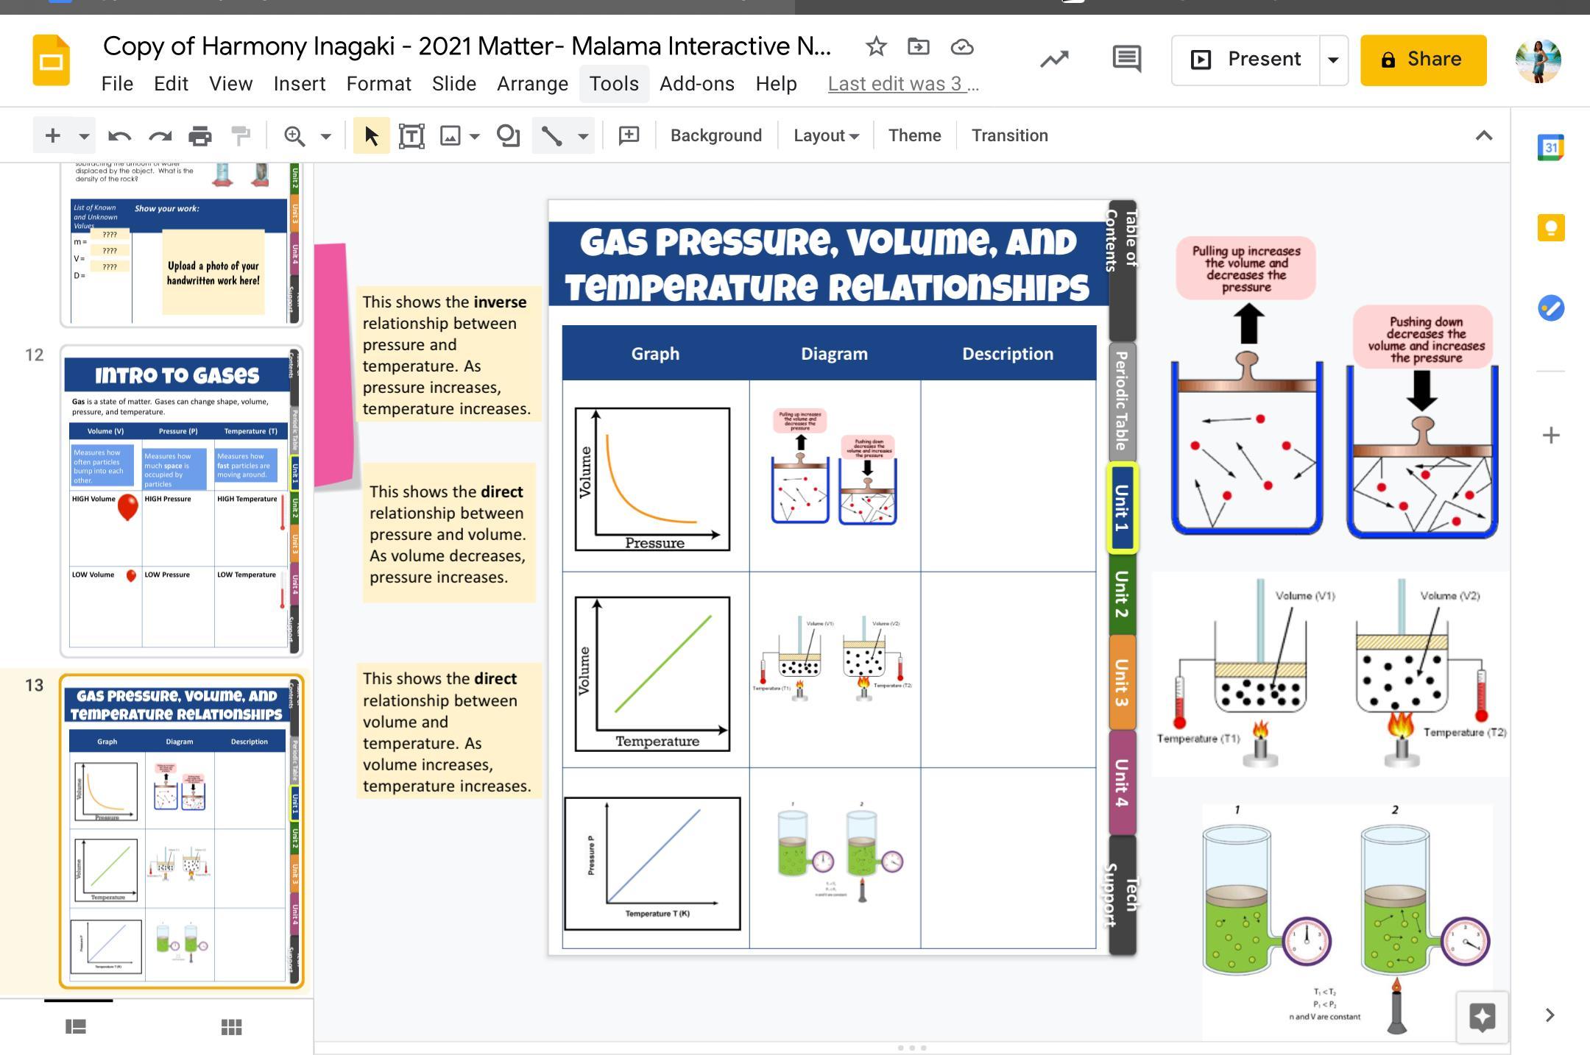Open the Explore button at bottom right

point(1482,1017)
